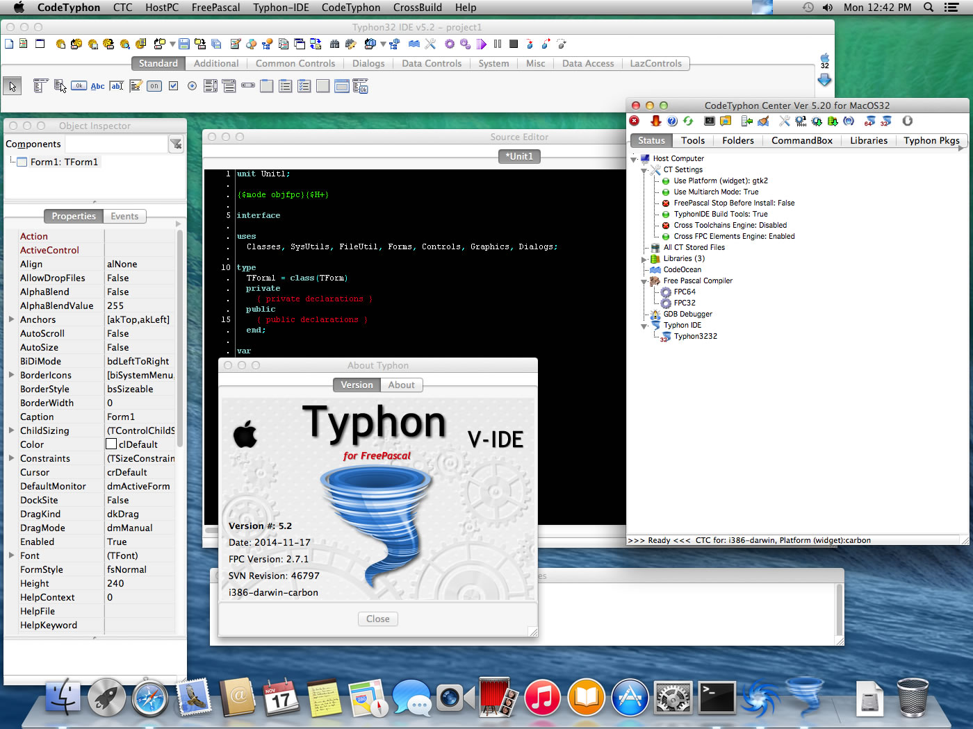Expand the Constraints property
Image resolution: width=973 pixels, height=729 pixels.
(11, 458)
